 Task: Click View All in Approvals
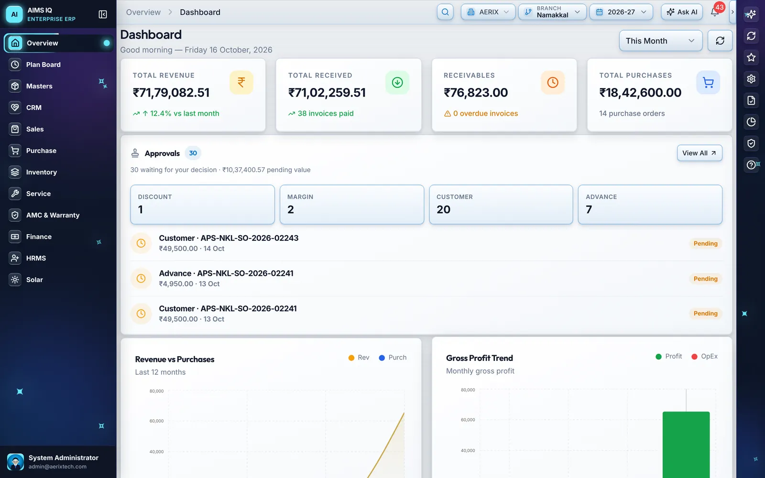point(699,153)
